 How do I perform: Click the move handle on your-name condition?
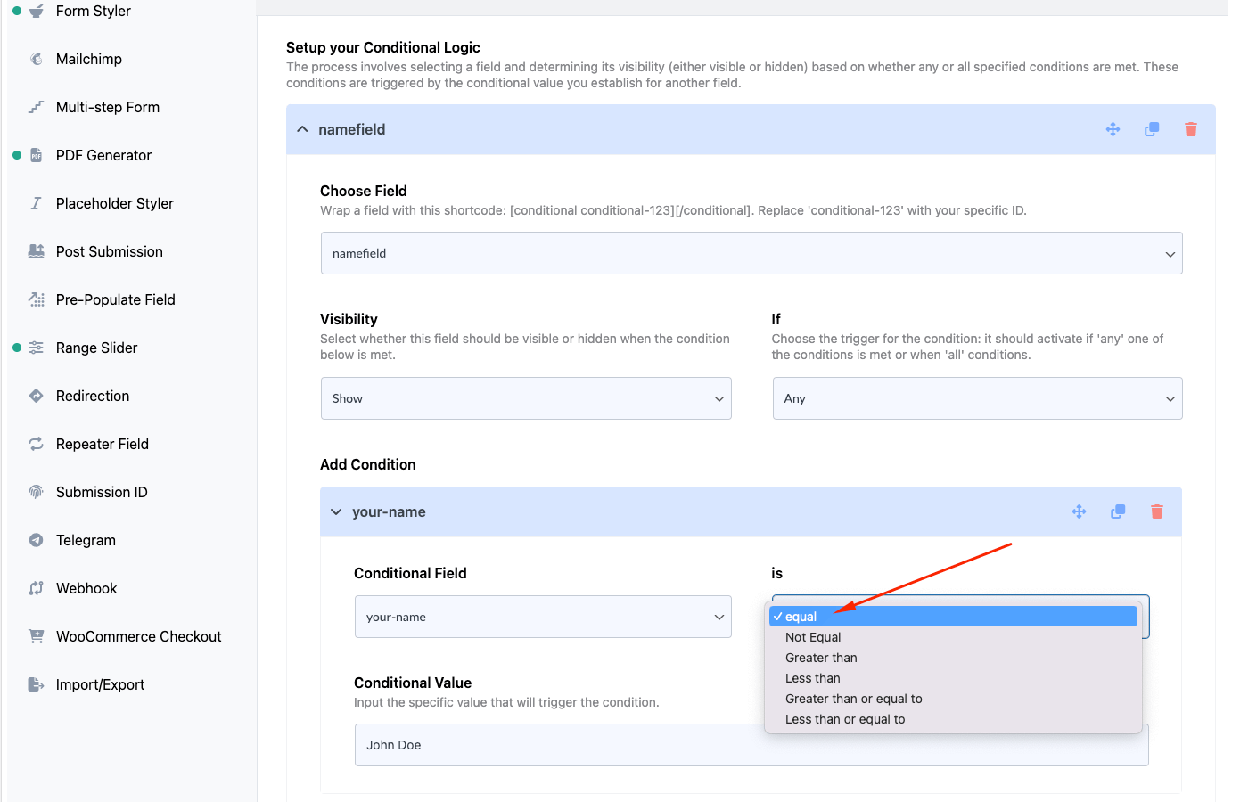pyautogui.click(x=1080, y=511)
